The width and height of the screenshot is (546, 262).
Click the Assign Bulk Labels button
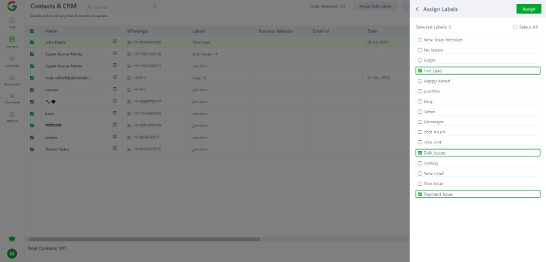(375, 7)
